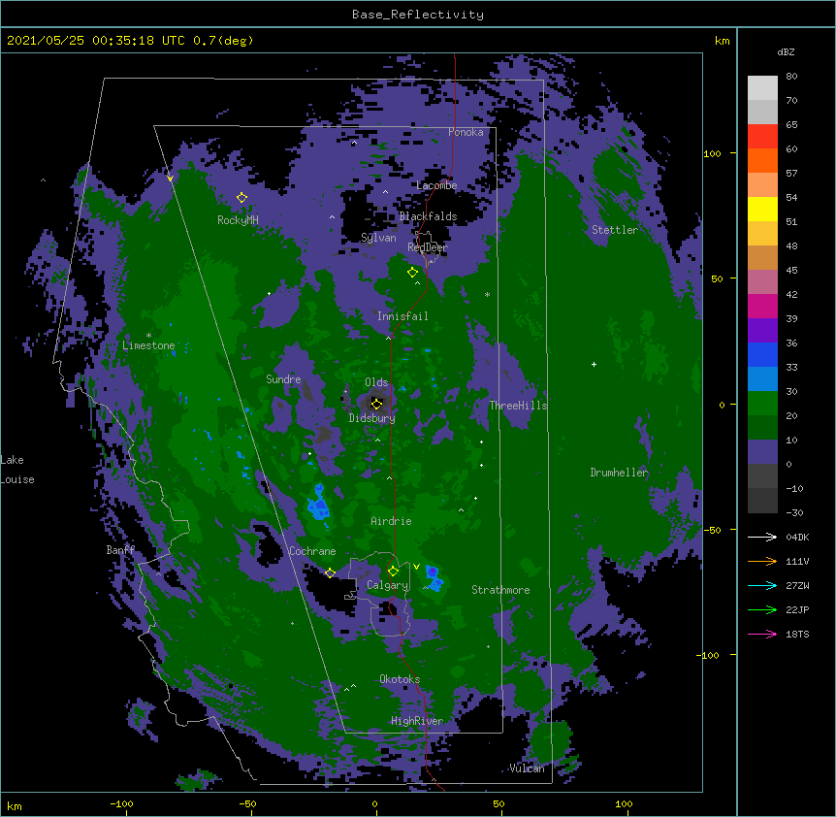This screenshot has width=836, height=817.
Task: Click the Stettler label
Action: click(615, 230)
